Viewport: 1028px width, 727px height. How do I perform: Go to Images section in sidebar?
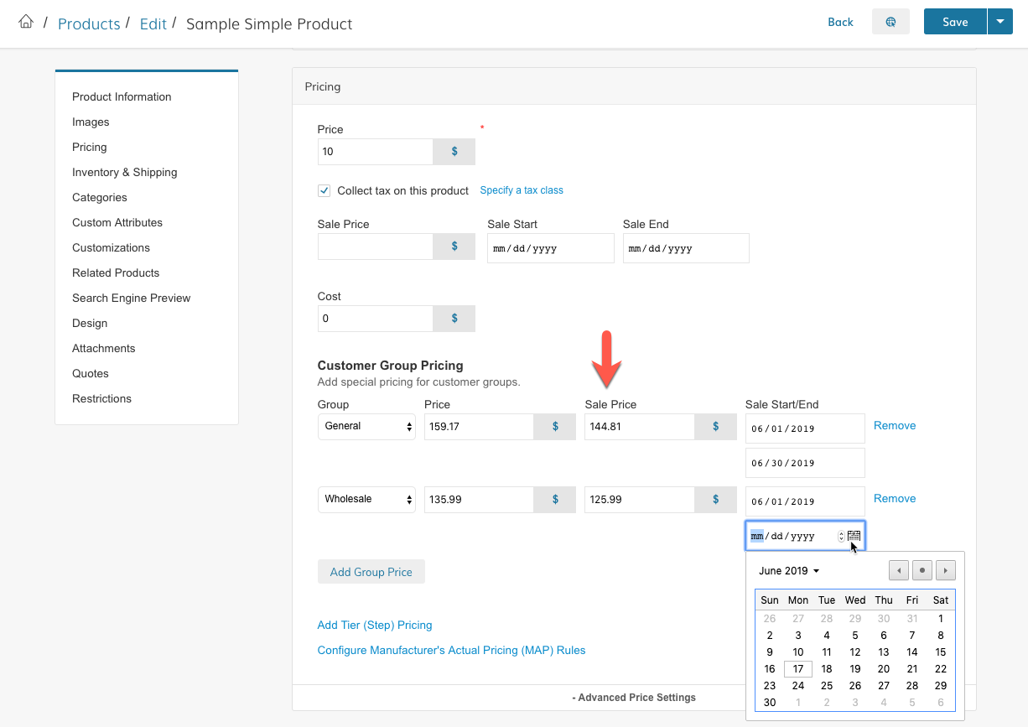coord(91,122)
